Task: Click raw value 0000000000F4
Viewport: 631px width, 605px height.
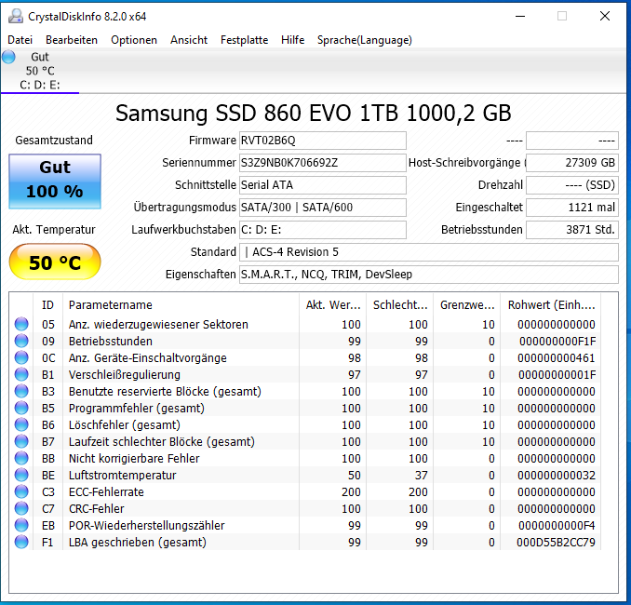Action: [x=557, y=526]
